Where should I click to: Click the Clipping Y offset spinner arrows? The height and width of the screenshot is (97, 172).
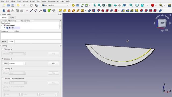pos(24,64)
